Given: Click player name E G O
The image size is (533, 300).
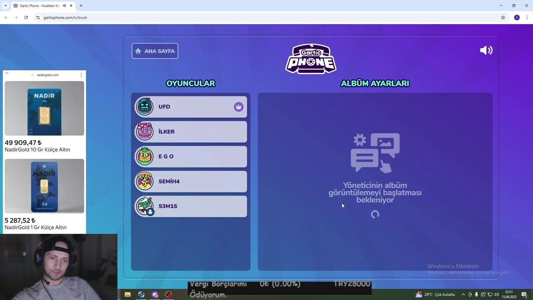Looking at the screenshot, I should click(x=166, y=156).
